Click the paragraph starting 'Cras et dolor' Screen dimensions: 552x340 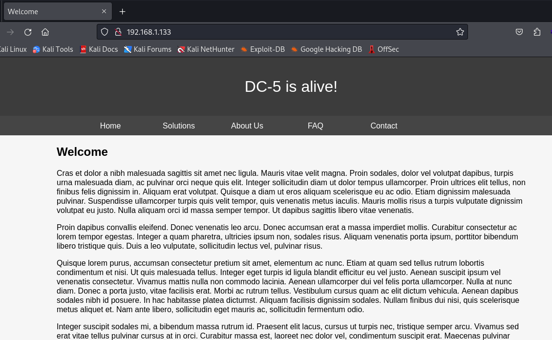click(291, 192)
